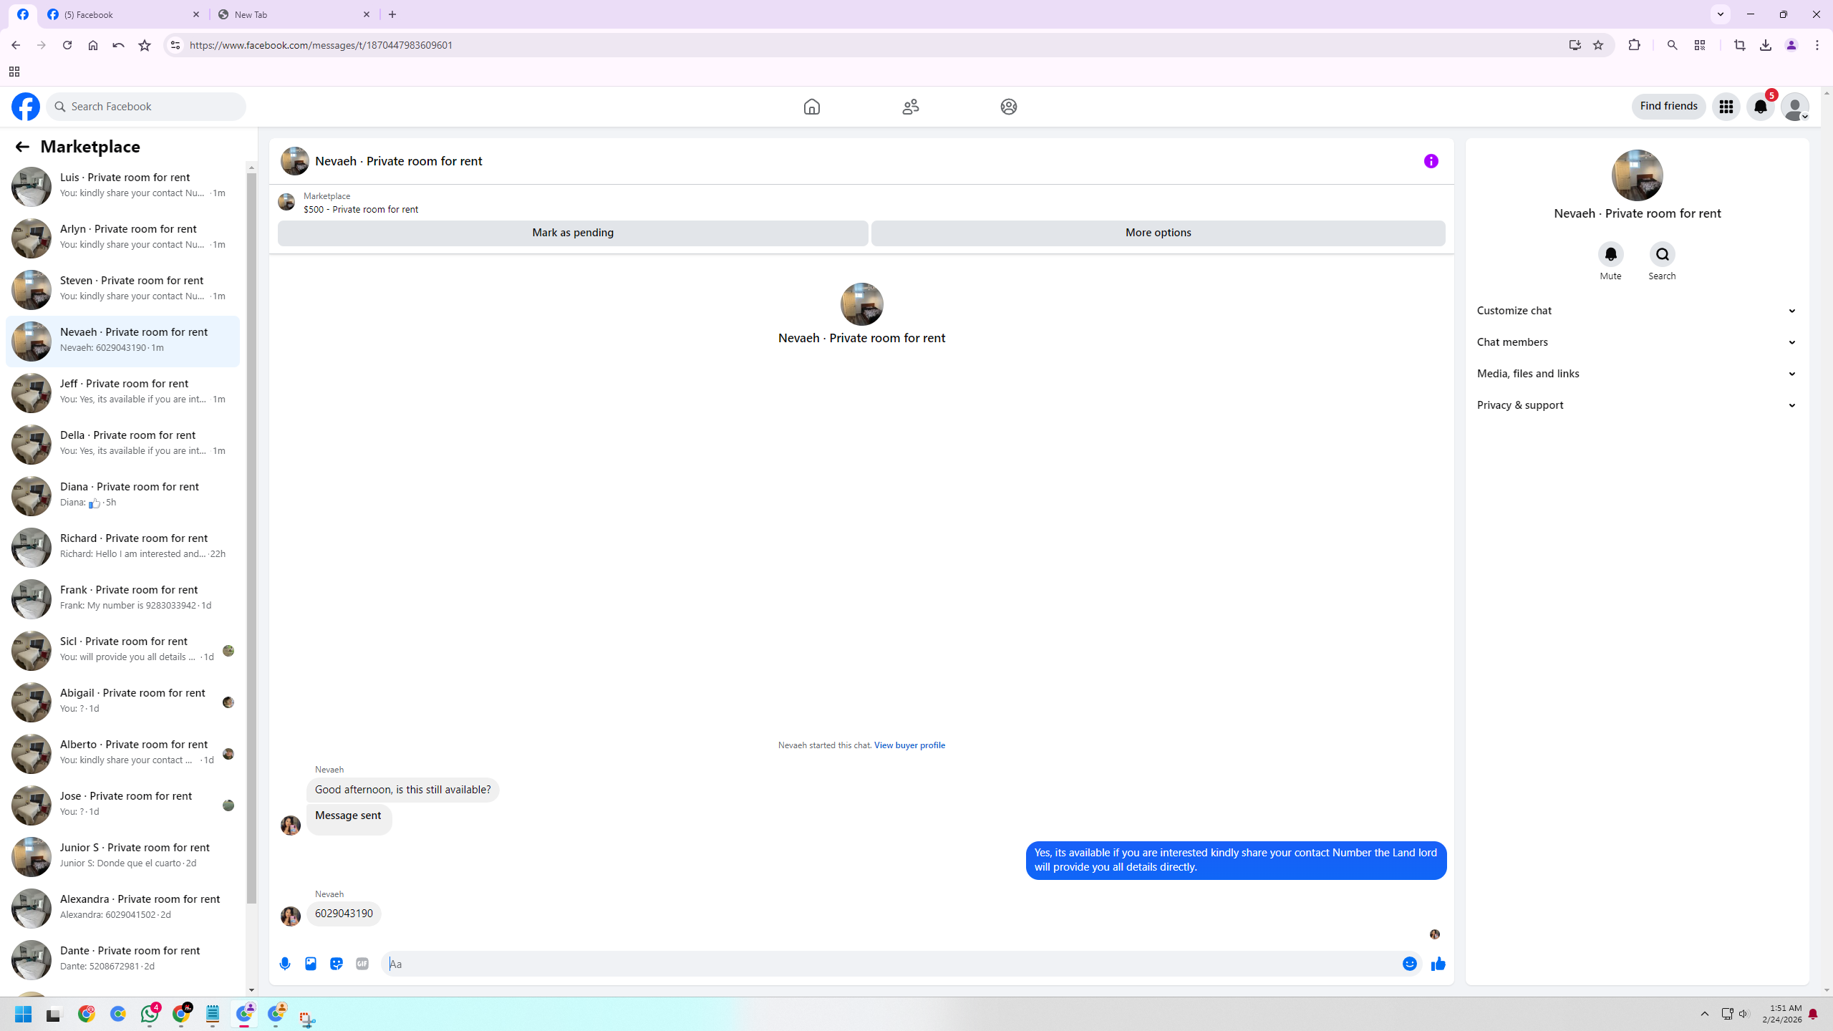The height and width of the screenshot is (1031, 1833).
Task: Open the View buyer profile link
Action: (x=909, y=745)
